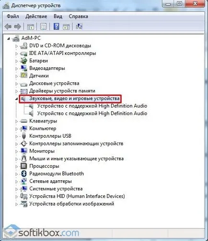Click the Устройства обработки изображений camera icon
Image resolution: width=208 pixels, height=241 pixels.
(x=24, y=204)
